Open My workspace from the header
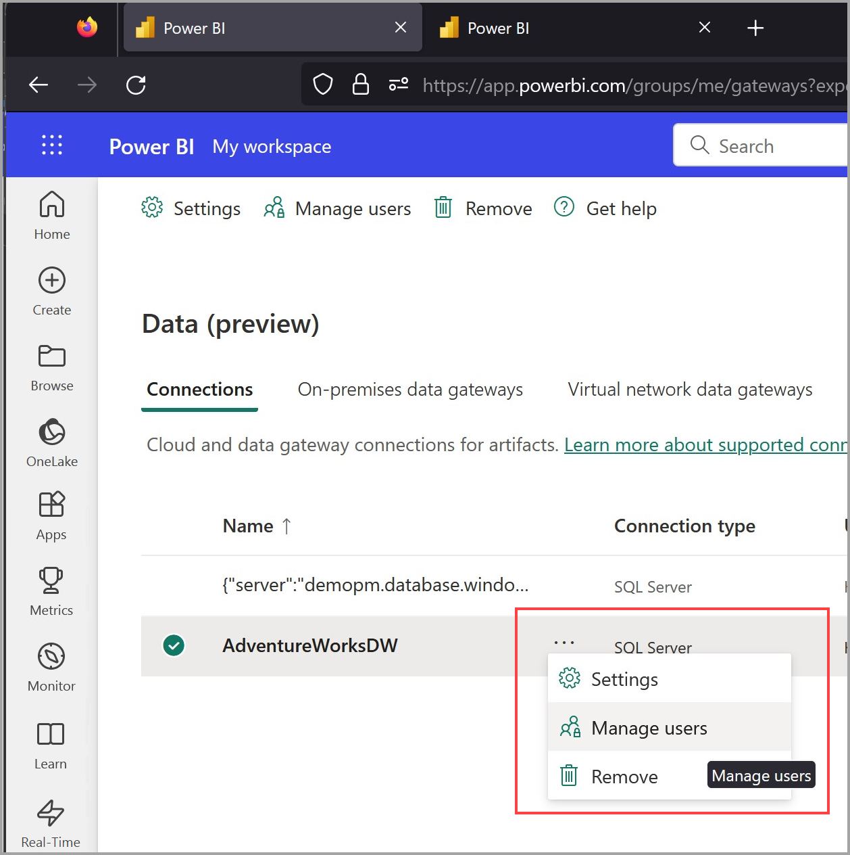Viewport: 850px width, 855px height. click(272, 147)
